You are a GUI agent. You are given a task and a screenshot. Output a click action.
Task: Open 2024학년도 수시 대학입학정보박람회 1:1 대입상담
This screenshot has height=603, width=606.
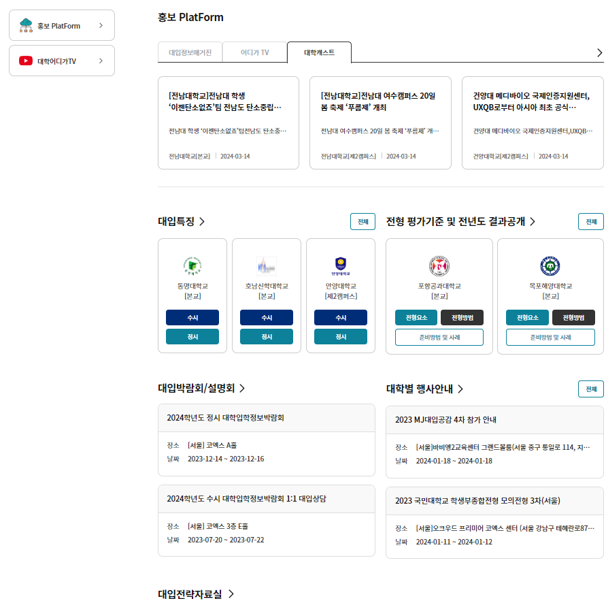point(267,521)
